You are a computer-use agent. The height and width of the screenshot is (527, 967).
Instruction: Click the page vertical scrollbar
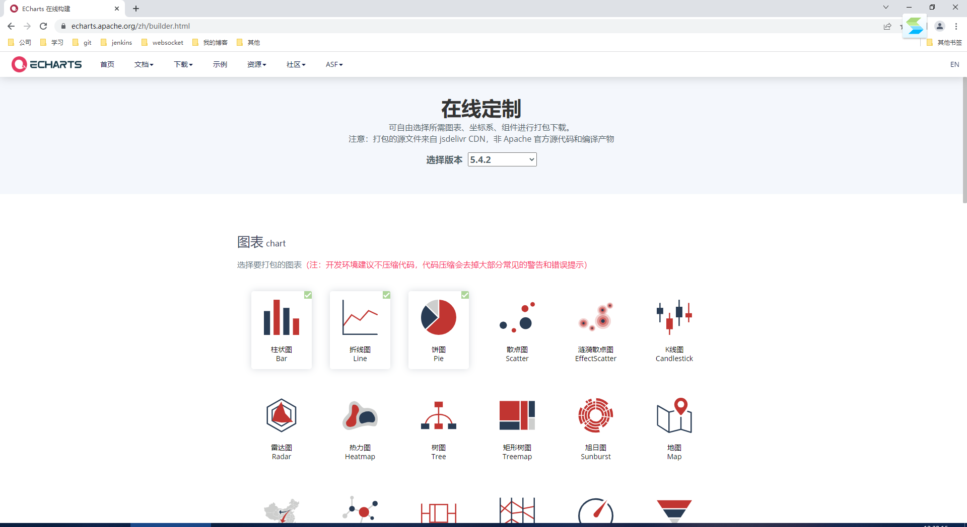coord(964,141)
